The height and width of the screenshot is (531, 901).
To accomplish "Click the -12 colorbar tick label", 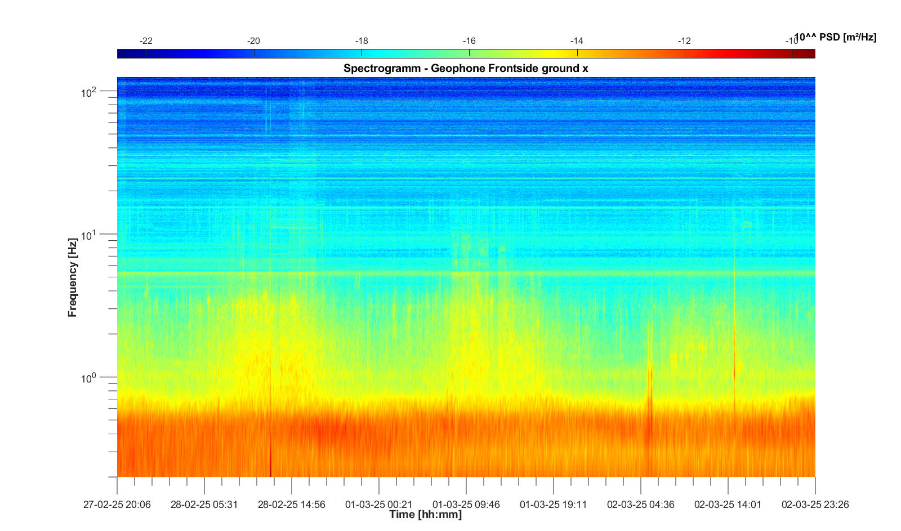I will pyautogui.click(x=684, y=41).
